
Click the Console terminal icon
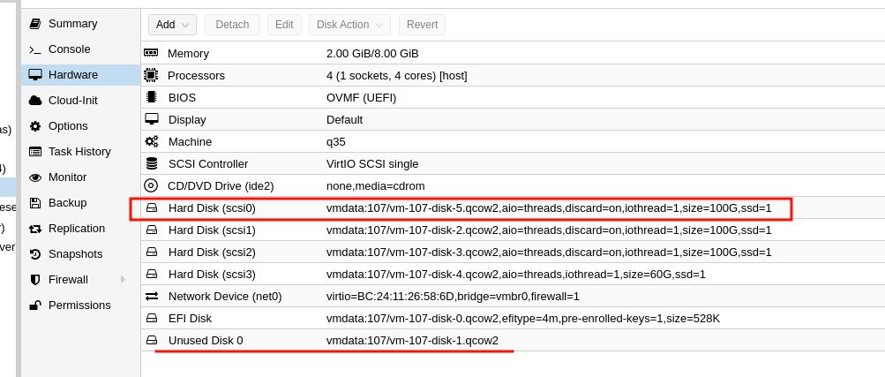(x=35, y=49)
